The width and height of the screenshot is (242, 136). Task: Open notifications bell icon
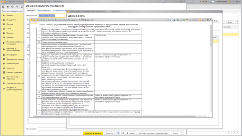(x=22, y=7)
